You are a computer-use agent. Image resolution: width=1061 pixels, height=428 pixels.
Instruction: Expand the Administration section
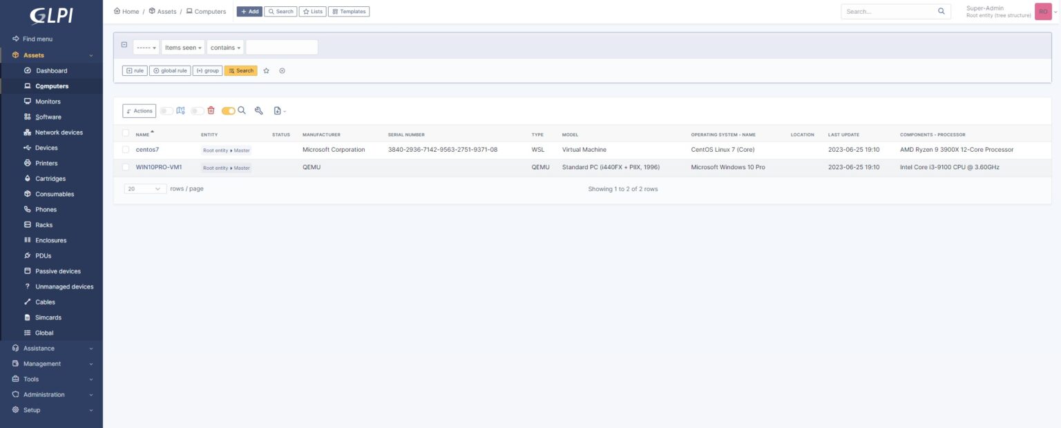[x=42, y=394]
